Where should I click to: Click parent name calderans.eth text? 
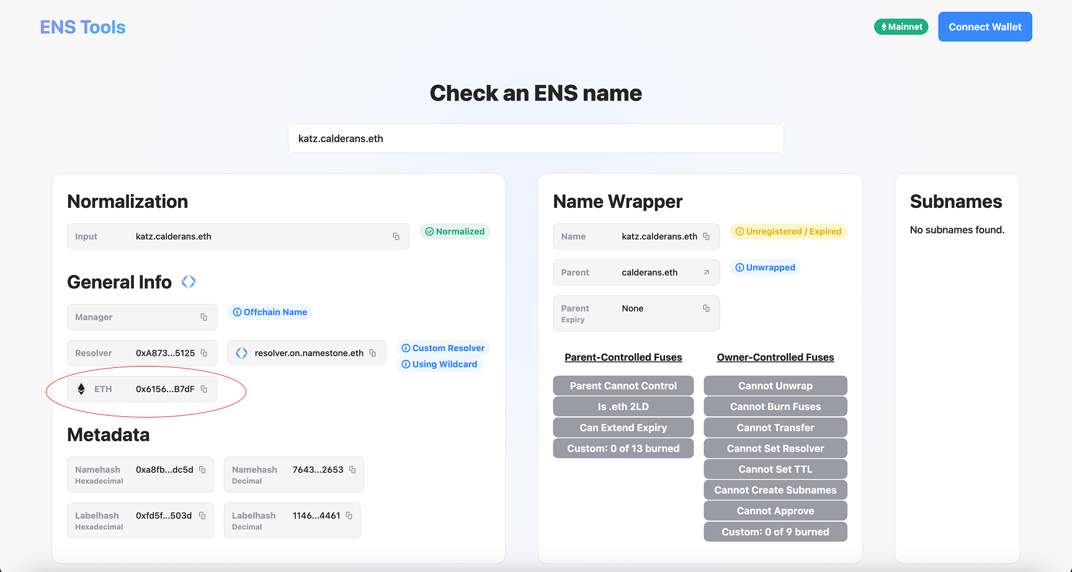650,272
